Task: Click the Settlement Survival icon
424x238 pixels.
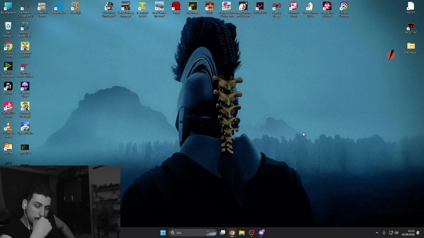Action: click(x=25, y=50)
